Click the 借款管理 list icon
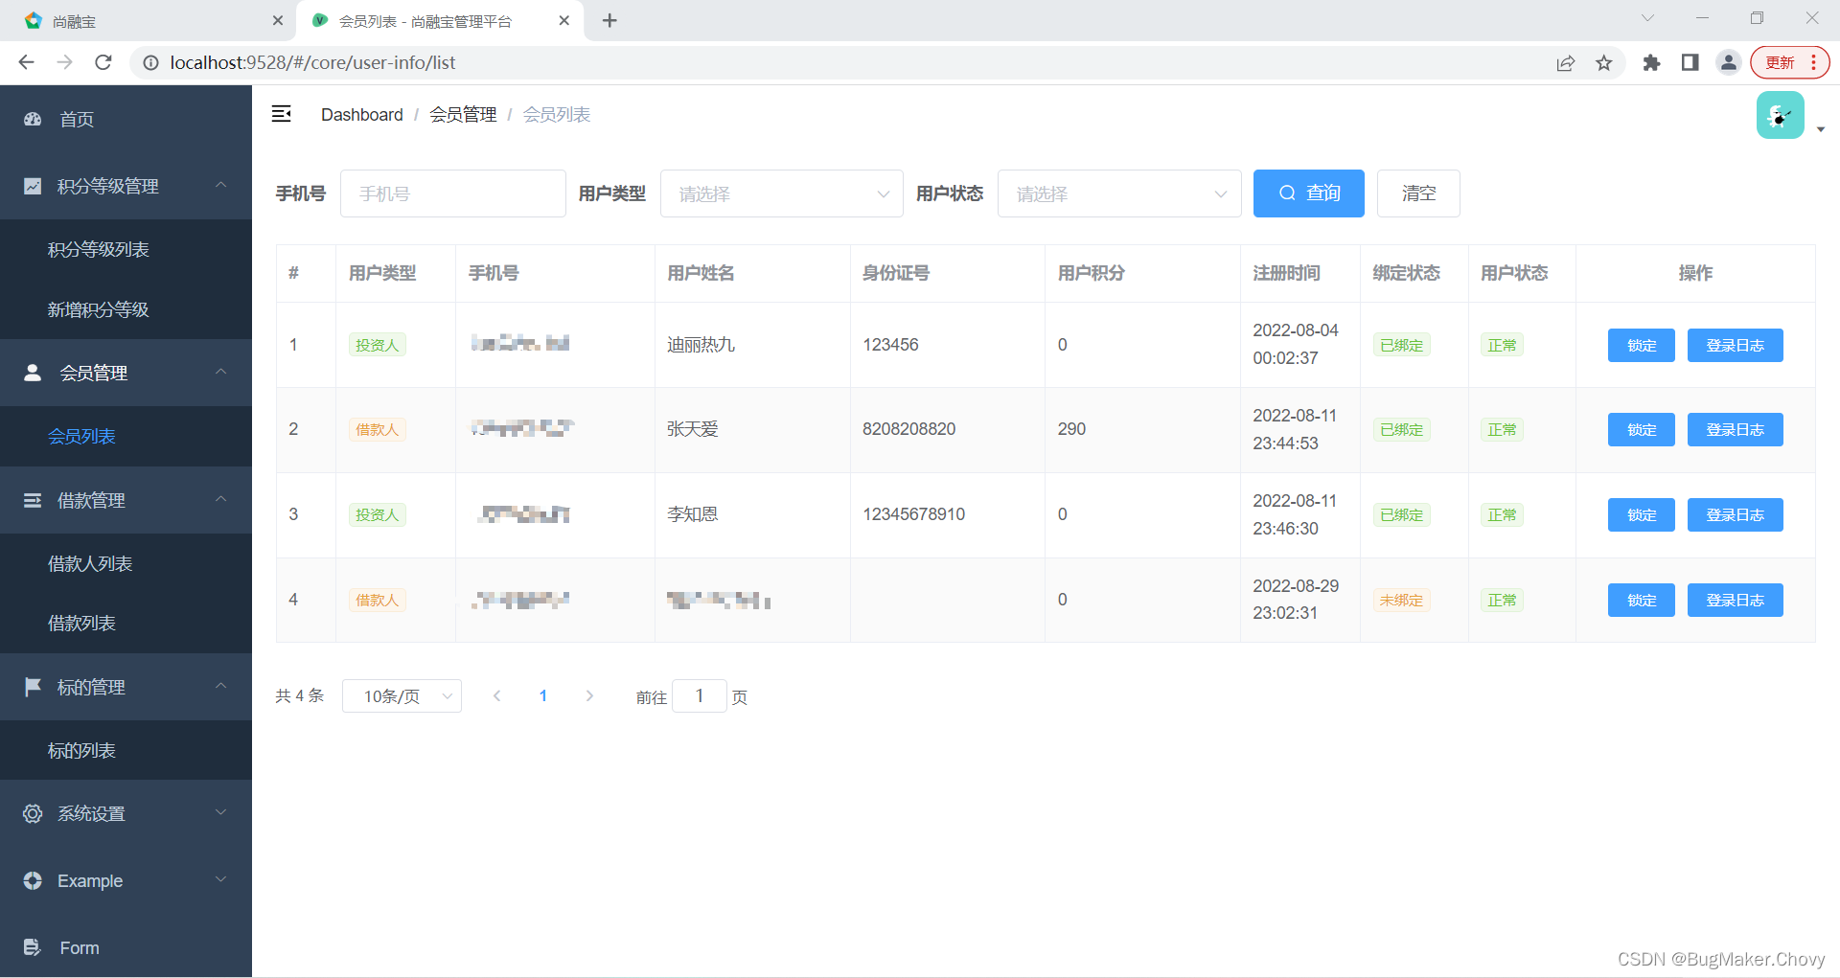This screenshot has width=1840, height=978. 32,500
